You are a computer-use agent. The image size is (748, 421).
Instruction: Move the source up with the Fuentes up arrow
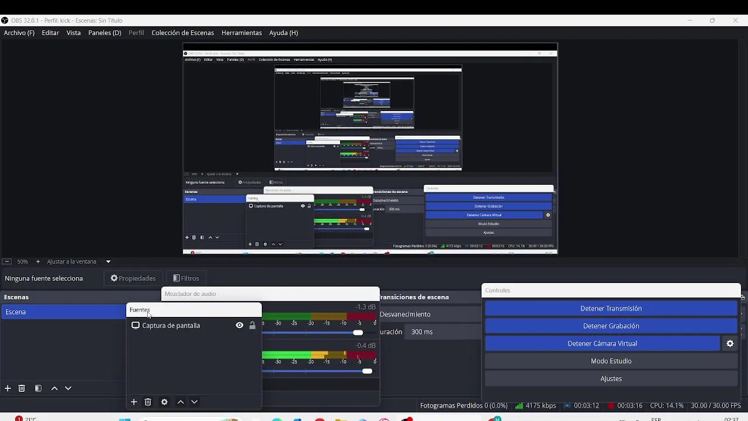[x=181, y=402]
